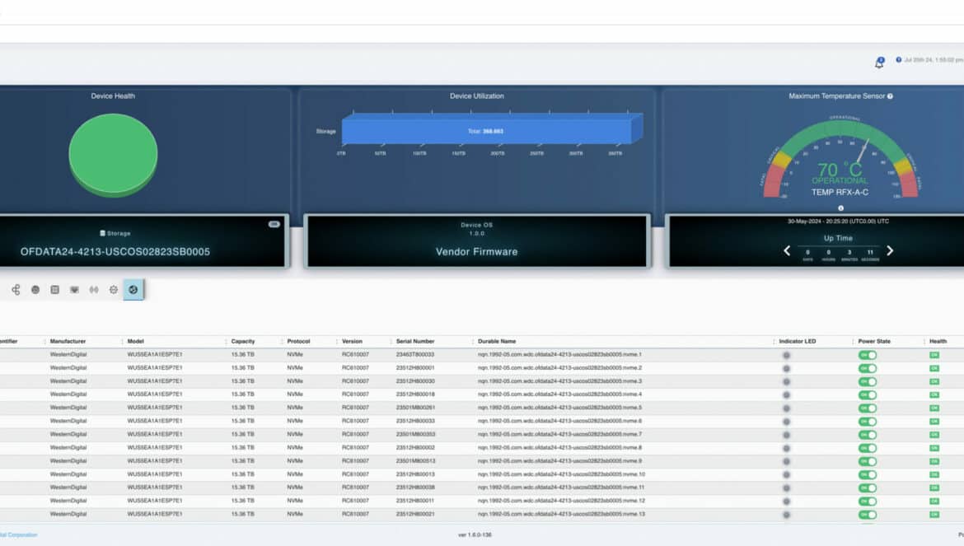Click the Health OK badge for nvme.1
Image resolution: width=964 pixels, height=546 pixels.
click(x=934, y=355)
